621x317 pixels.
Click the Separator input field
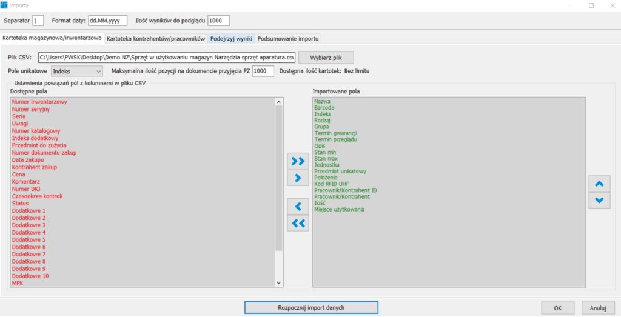coord(38,21)
